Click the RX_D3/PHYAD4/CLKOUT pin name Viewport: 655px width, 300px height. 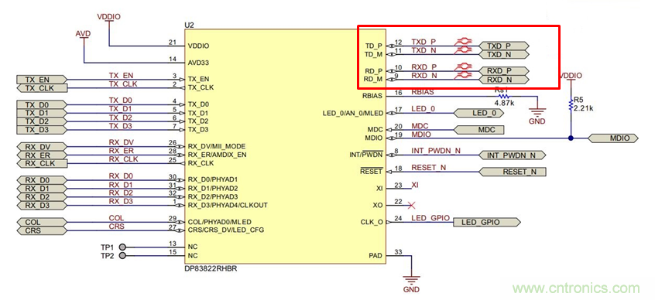228,206
